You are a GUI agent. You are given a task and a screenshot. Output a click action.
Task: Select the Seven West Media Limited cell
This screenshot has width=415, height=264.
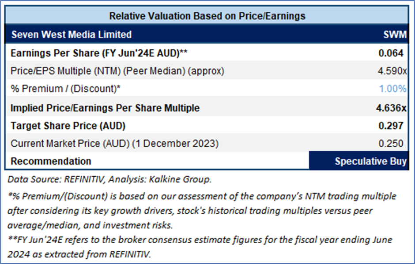pyautogui.click(x=71, y=34)
